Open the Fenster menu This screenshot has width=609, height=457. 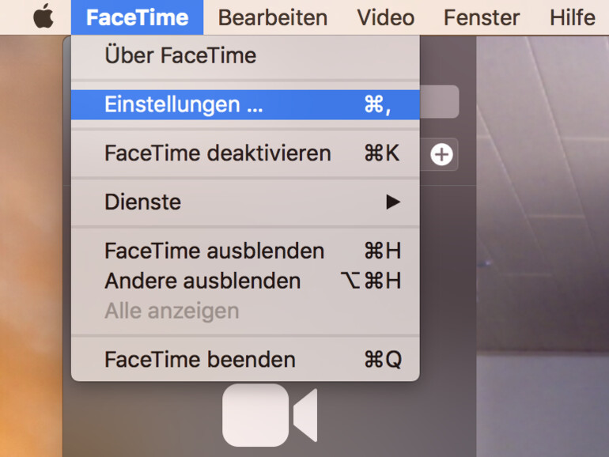481,17
